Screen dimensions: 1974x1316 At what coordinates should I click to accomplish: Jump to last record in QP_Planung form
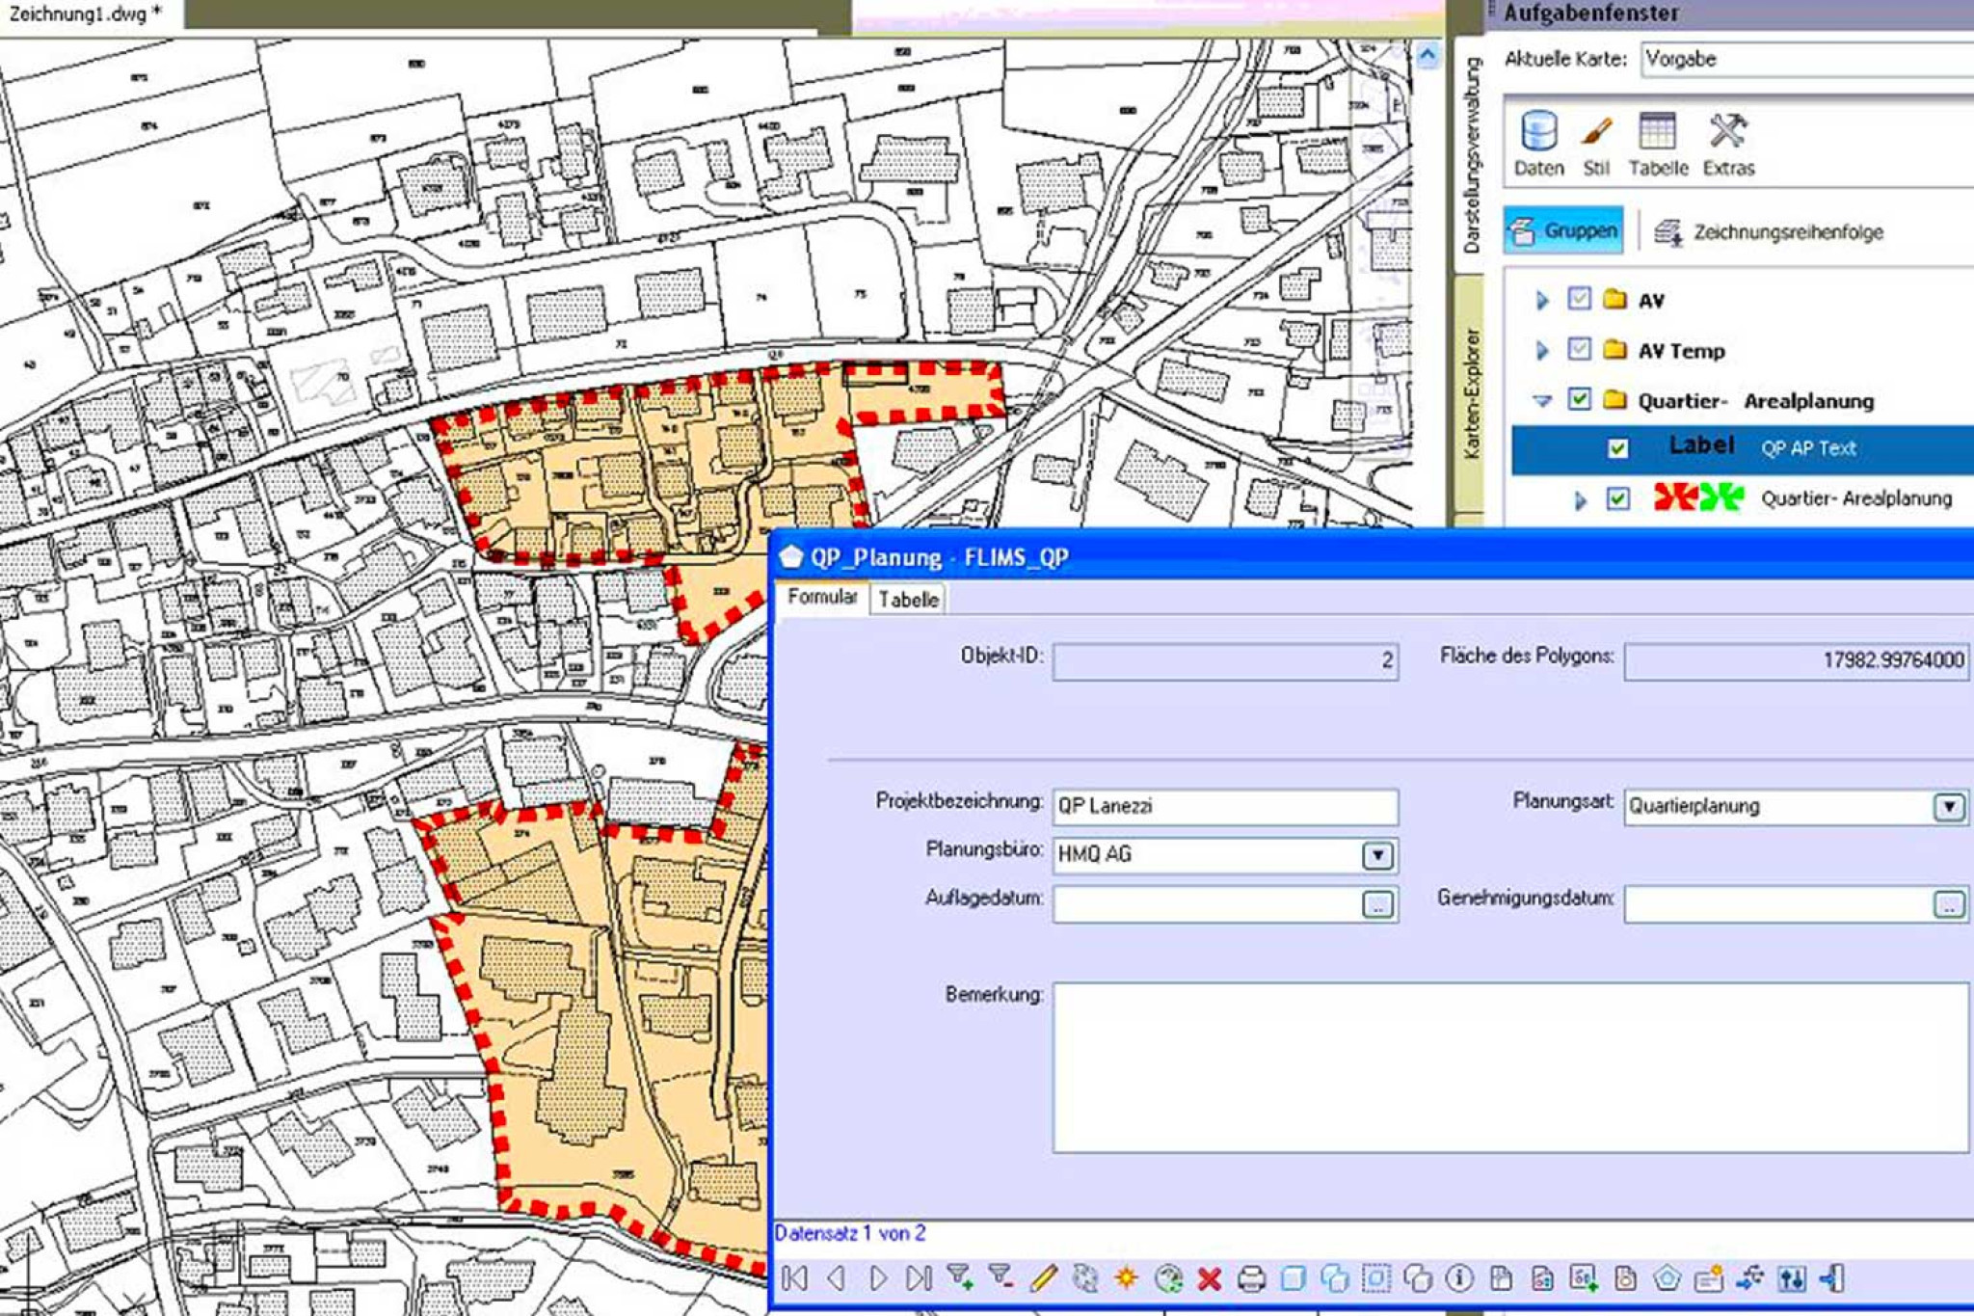(919, 1278)
